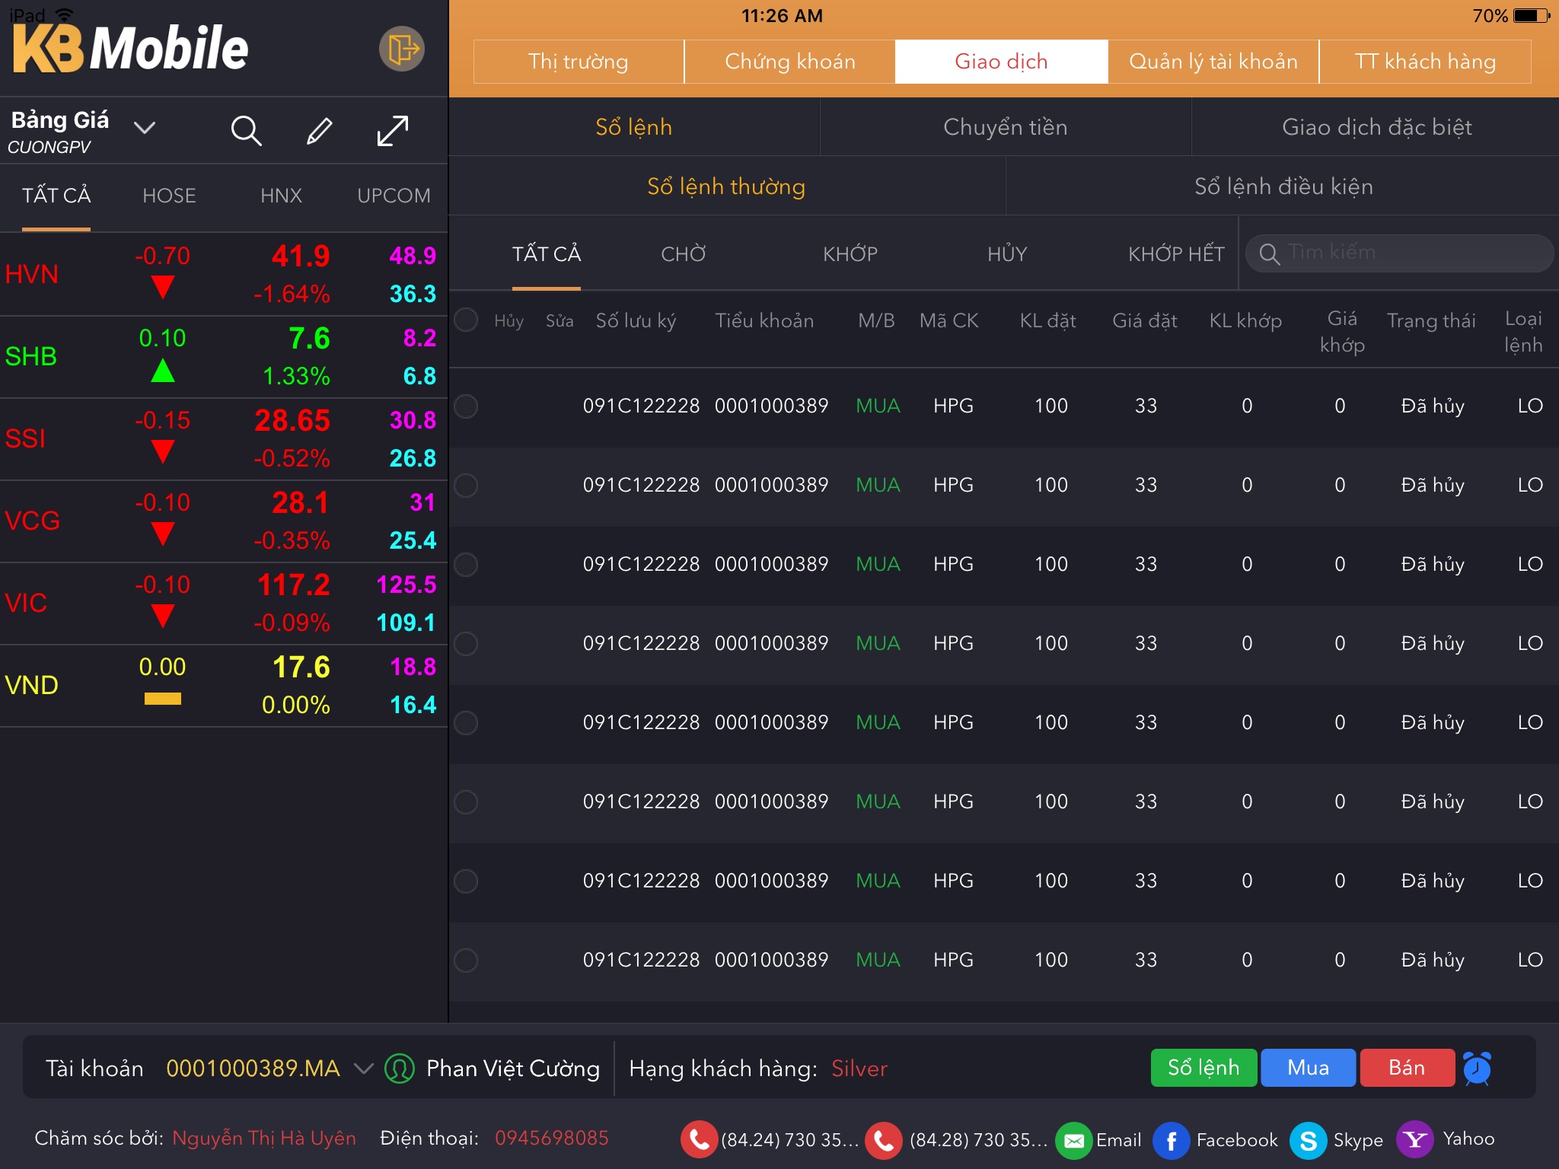Expand price board with diagonal arrows icon
Viewport: 1559px width, 1169px height.
pyautogui.click(x=393, y=131)
